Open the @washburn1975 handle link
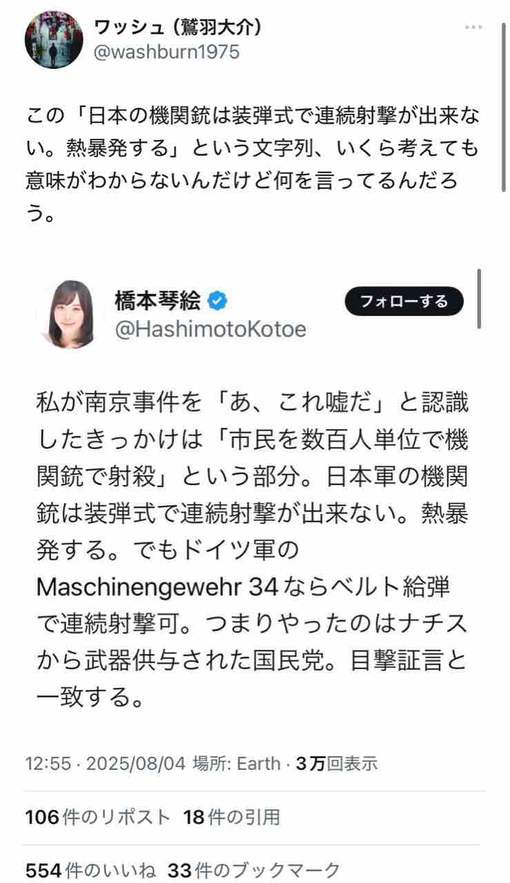 166,52
